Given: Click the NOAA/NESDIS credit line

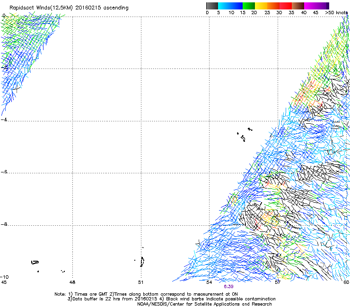Looking at the screenshot, I should pos(204,304).
